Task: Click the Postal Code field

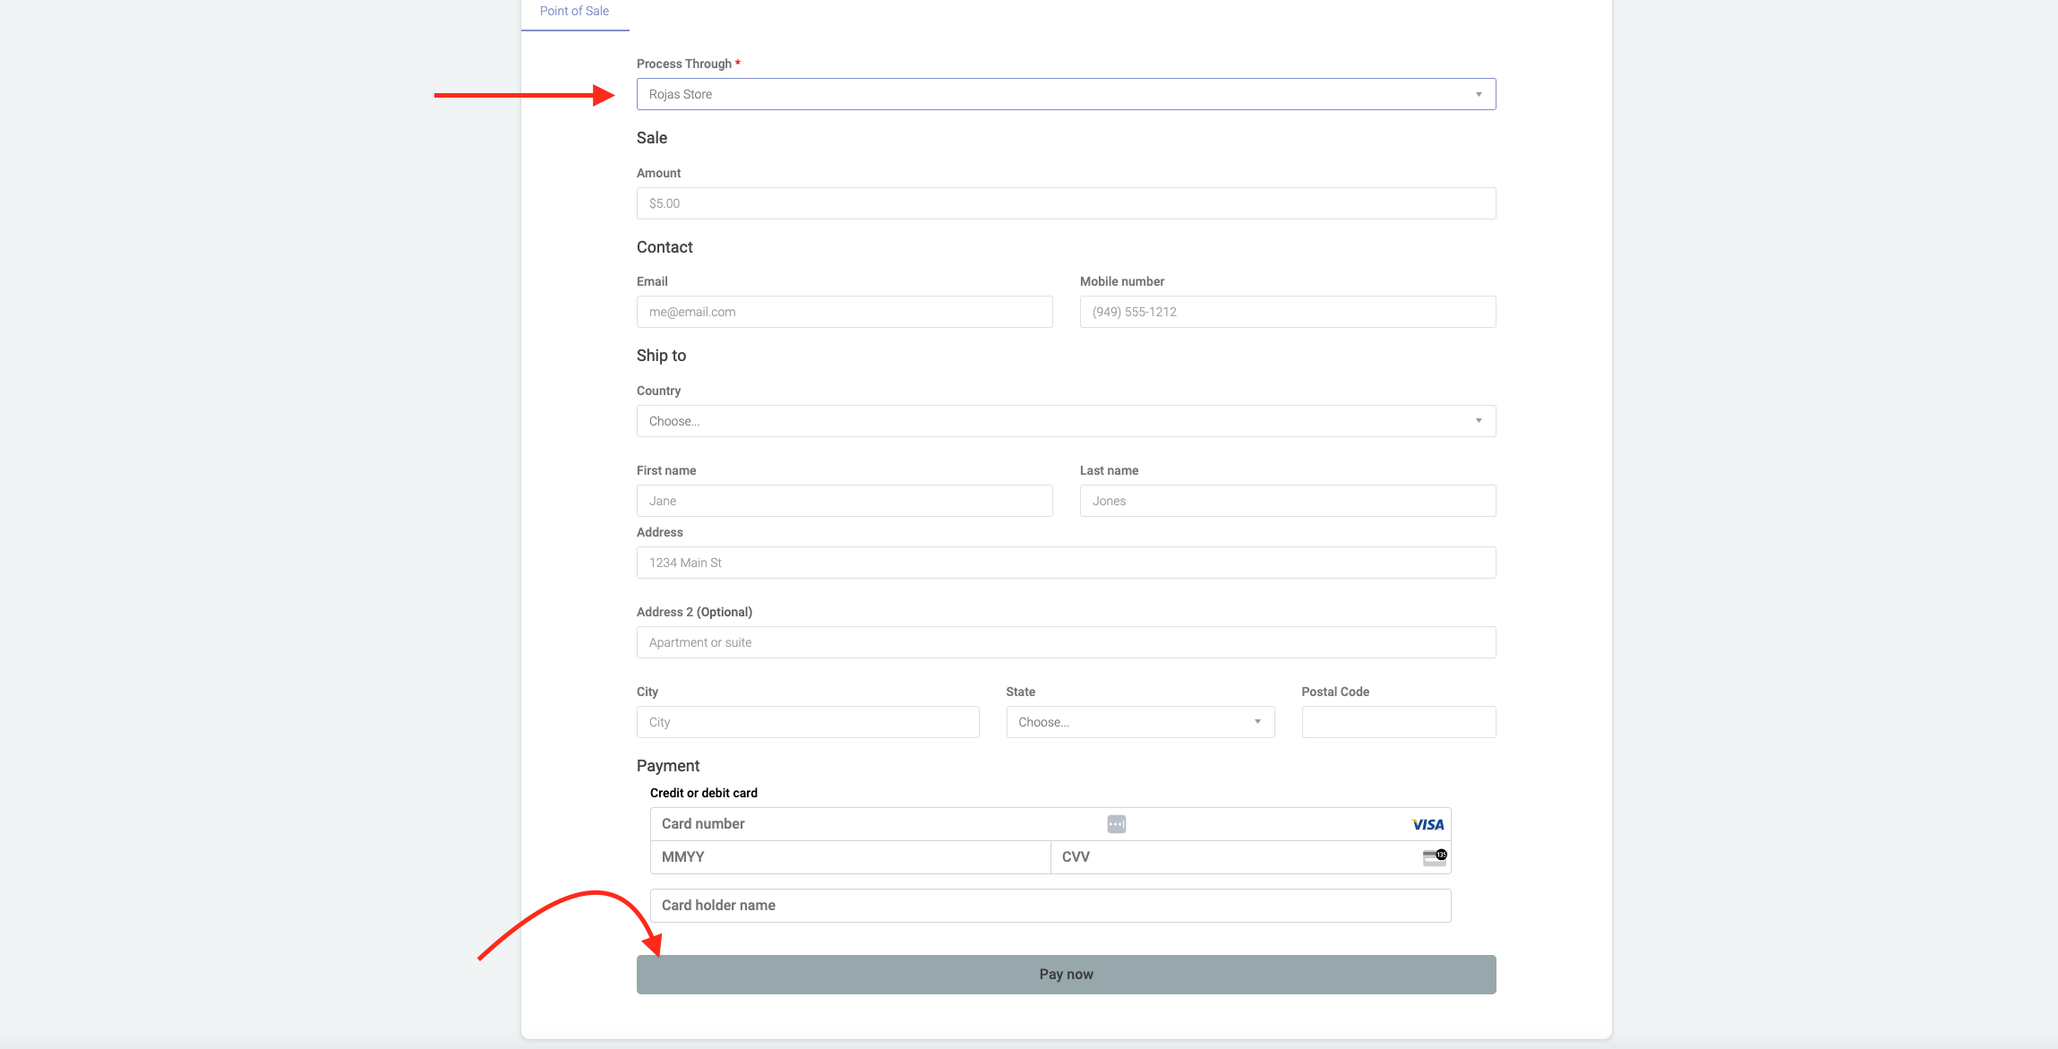Action: [x=1398, y=722]
